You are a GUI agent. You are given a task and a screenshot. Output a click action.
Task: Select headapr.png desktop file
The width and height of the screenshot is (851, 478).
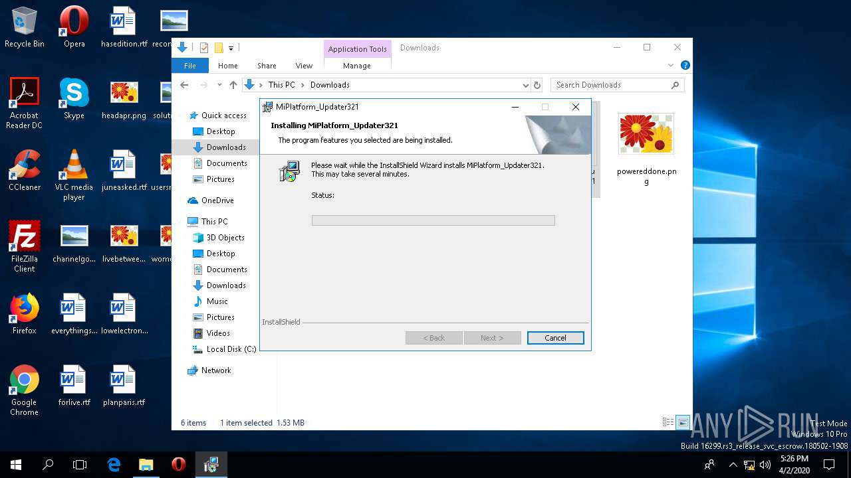[124, 98]
